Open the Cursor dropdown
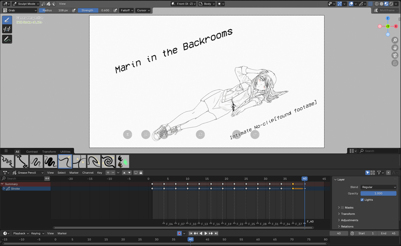This screenshot has height=246, width=401. tap(143, 10)
